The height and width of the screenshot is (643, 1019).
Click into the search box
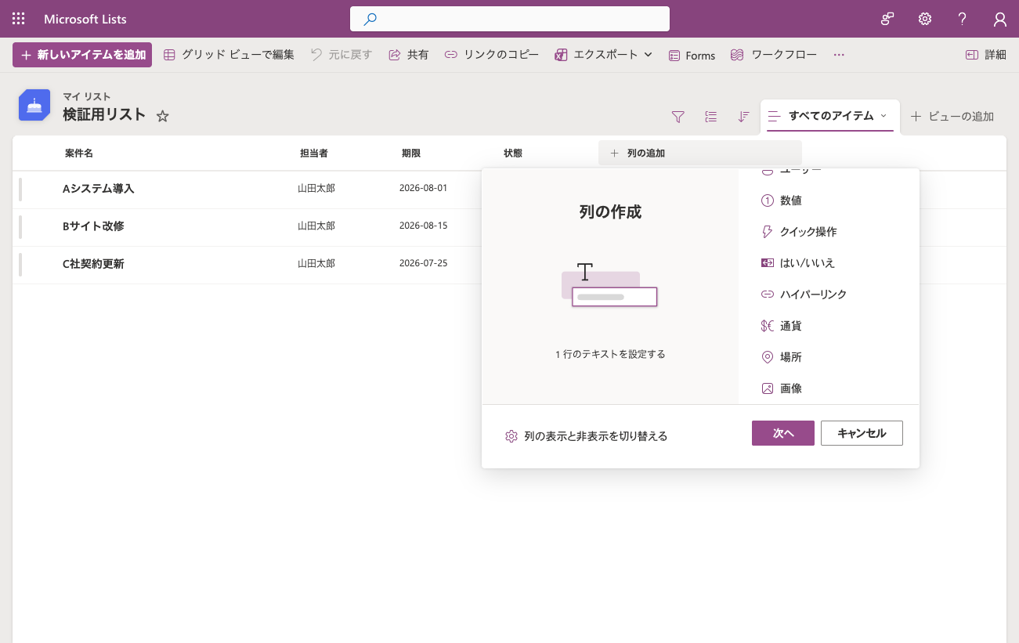coord(510,19)
